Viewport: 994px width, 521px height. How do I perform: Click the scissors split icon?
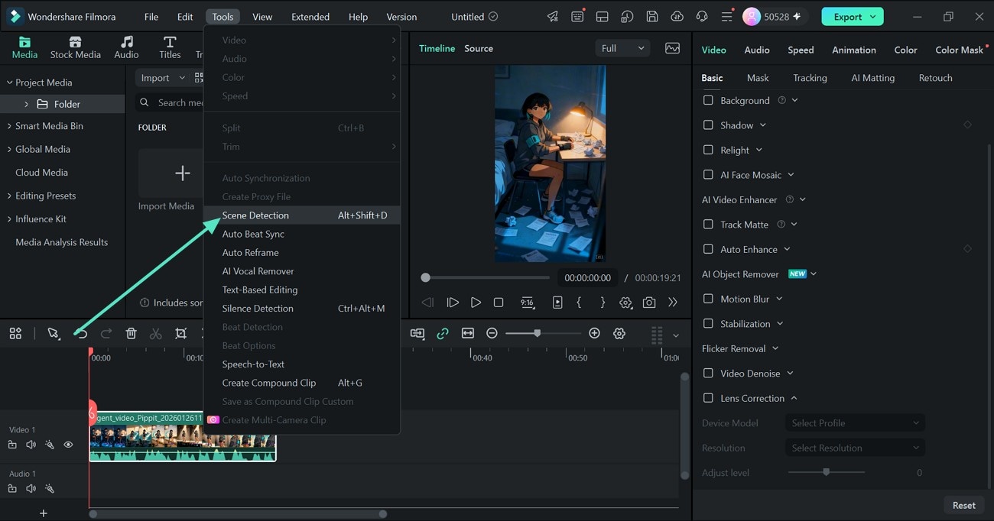pyautogui.click(x=156, y=334)
